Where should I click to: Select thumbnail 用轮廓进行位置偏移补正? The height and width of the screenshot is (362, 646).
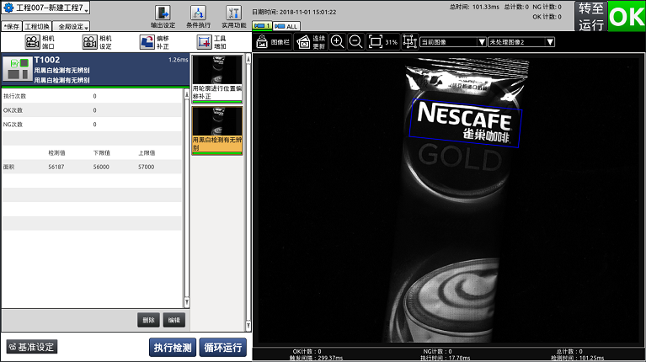(x=217, y=78)
